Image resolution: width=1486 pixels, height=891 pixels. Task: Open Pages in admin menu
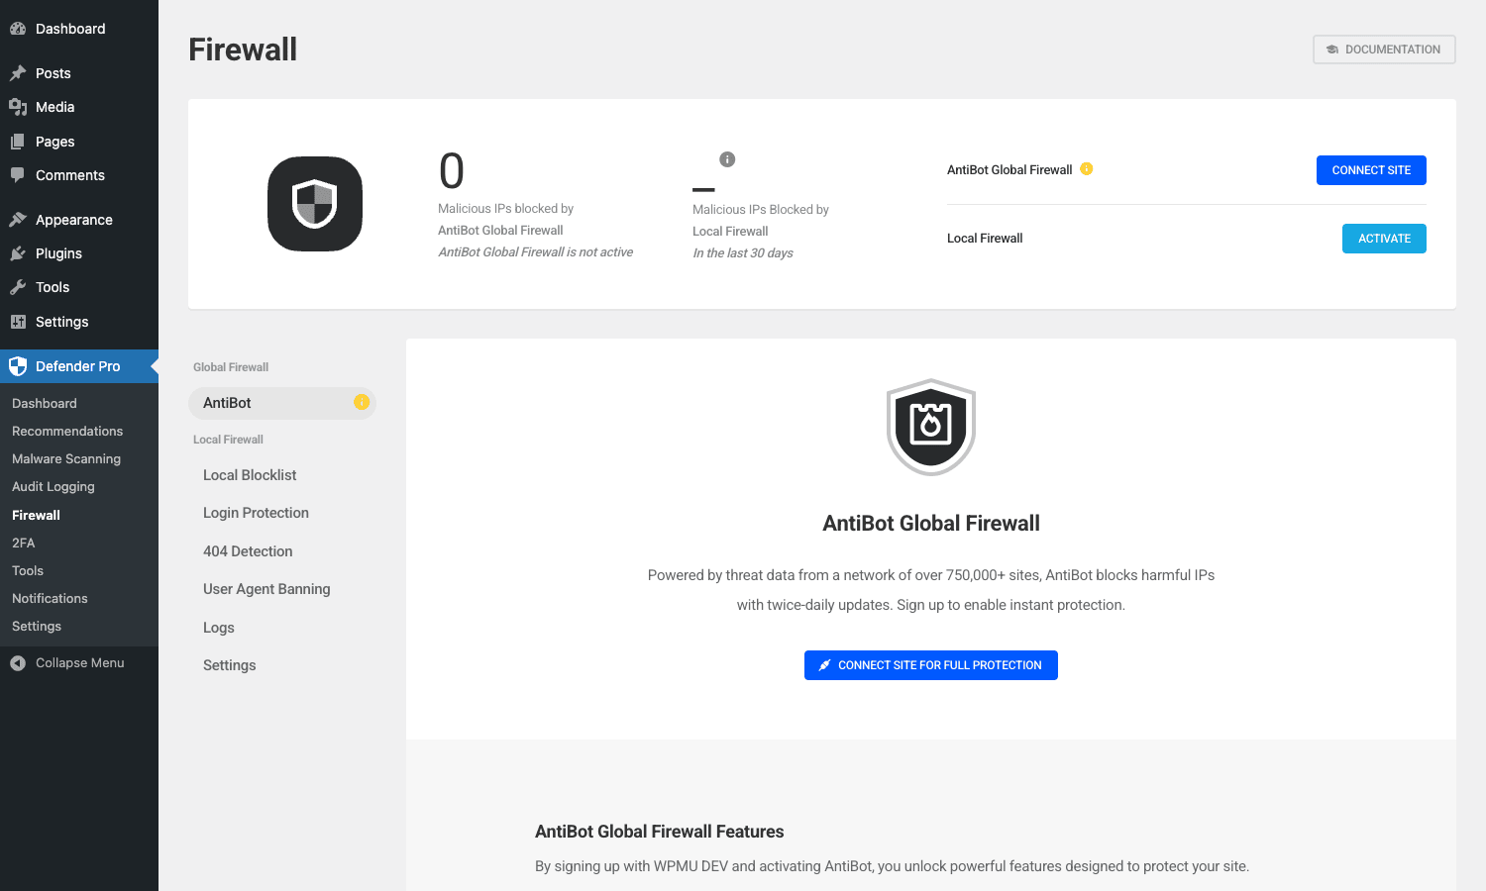coord(79,142)
